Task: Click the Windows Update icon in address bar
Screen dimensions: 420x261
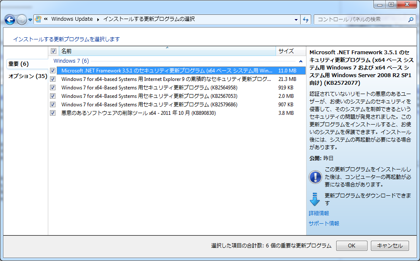Action: [39, 19]
